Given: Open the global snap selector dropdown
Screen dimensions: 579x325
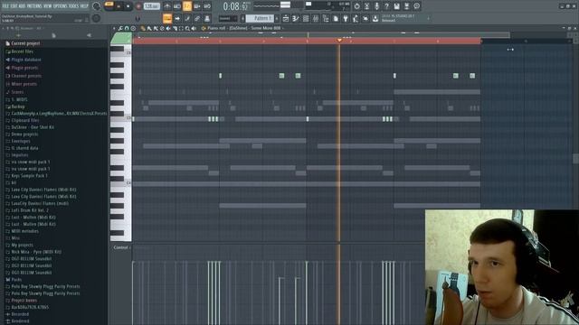Looking at the screenshot, I should coord(228,18).
